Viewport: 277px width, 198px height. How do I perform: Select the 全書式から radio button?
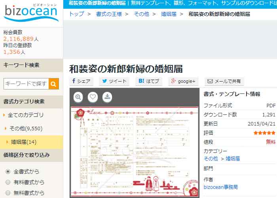click(x=8, y=171)
